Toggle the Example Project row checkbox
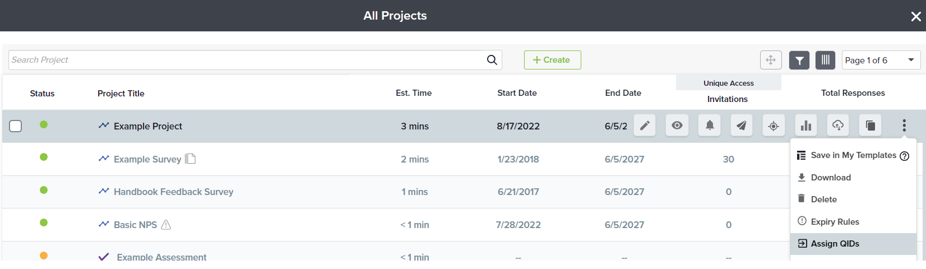This screenshot has width=926, height=269. (x=16, y=126)
